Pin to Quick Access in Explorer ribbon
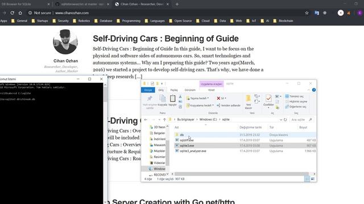 (x=150, y=102)
